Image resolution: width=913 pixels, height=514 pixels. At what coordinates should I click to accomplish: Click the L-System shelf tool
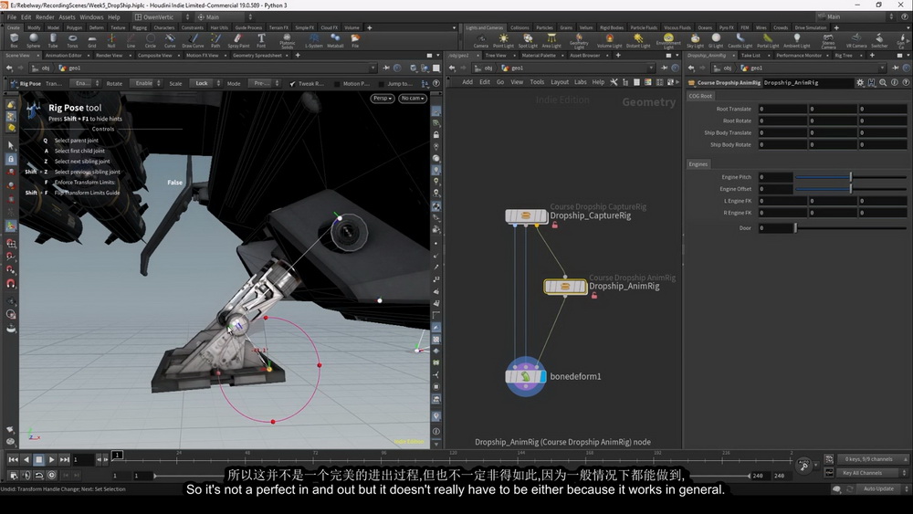click(314, 40)
